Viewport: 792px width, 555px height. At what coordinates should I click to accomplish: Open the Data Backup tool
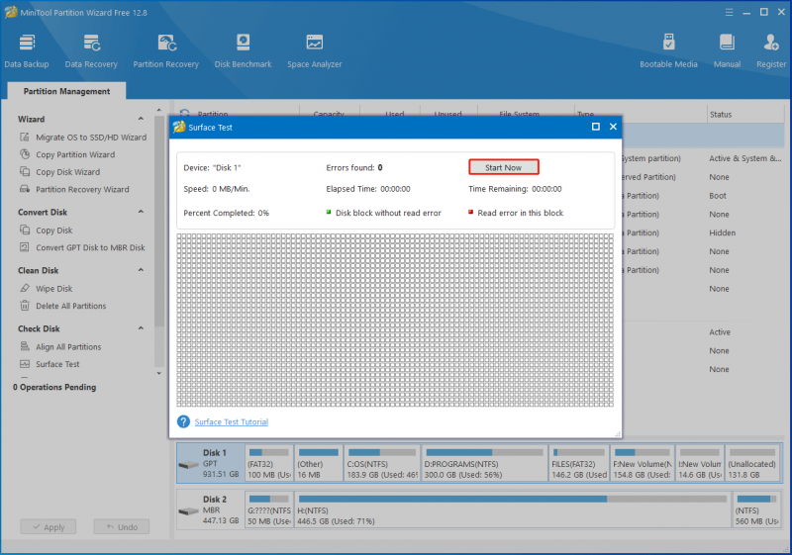pyautogui.click(x=27, y=50)
